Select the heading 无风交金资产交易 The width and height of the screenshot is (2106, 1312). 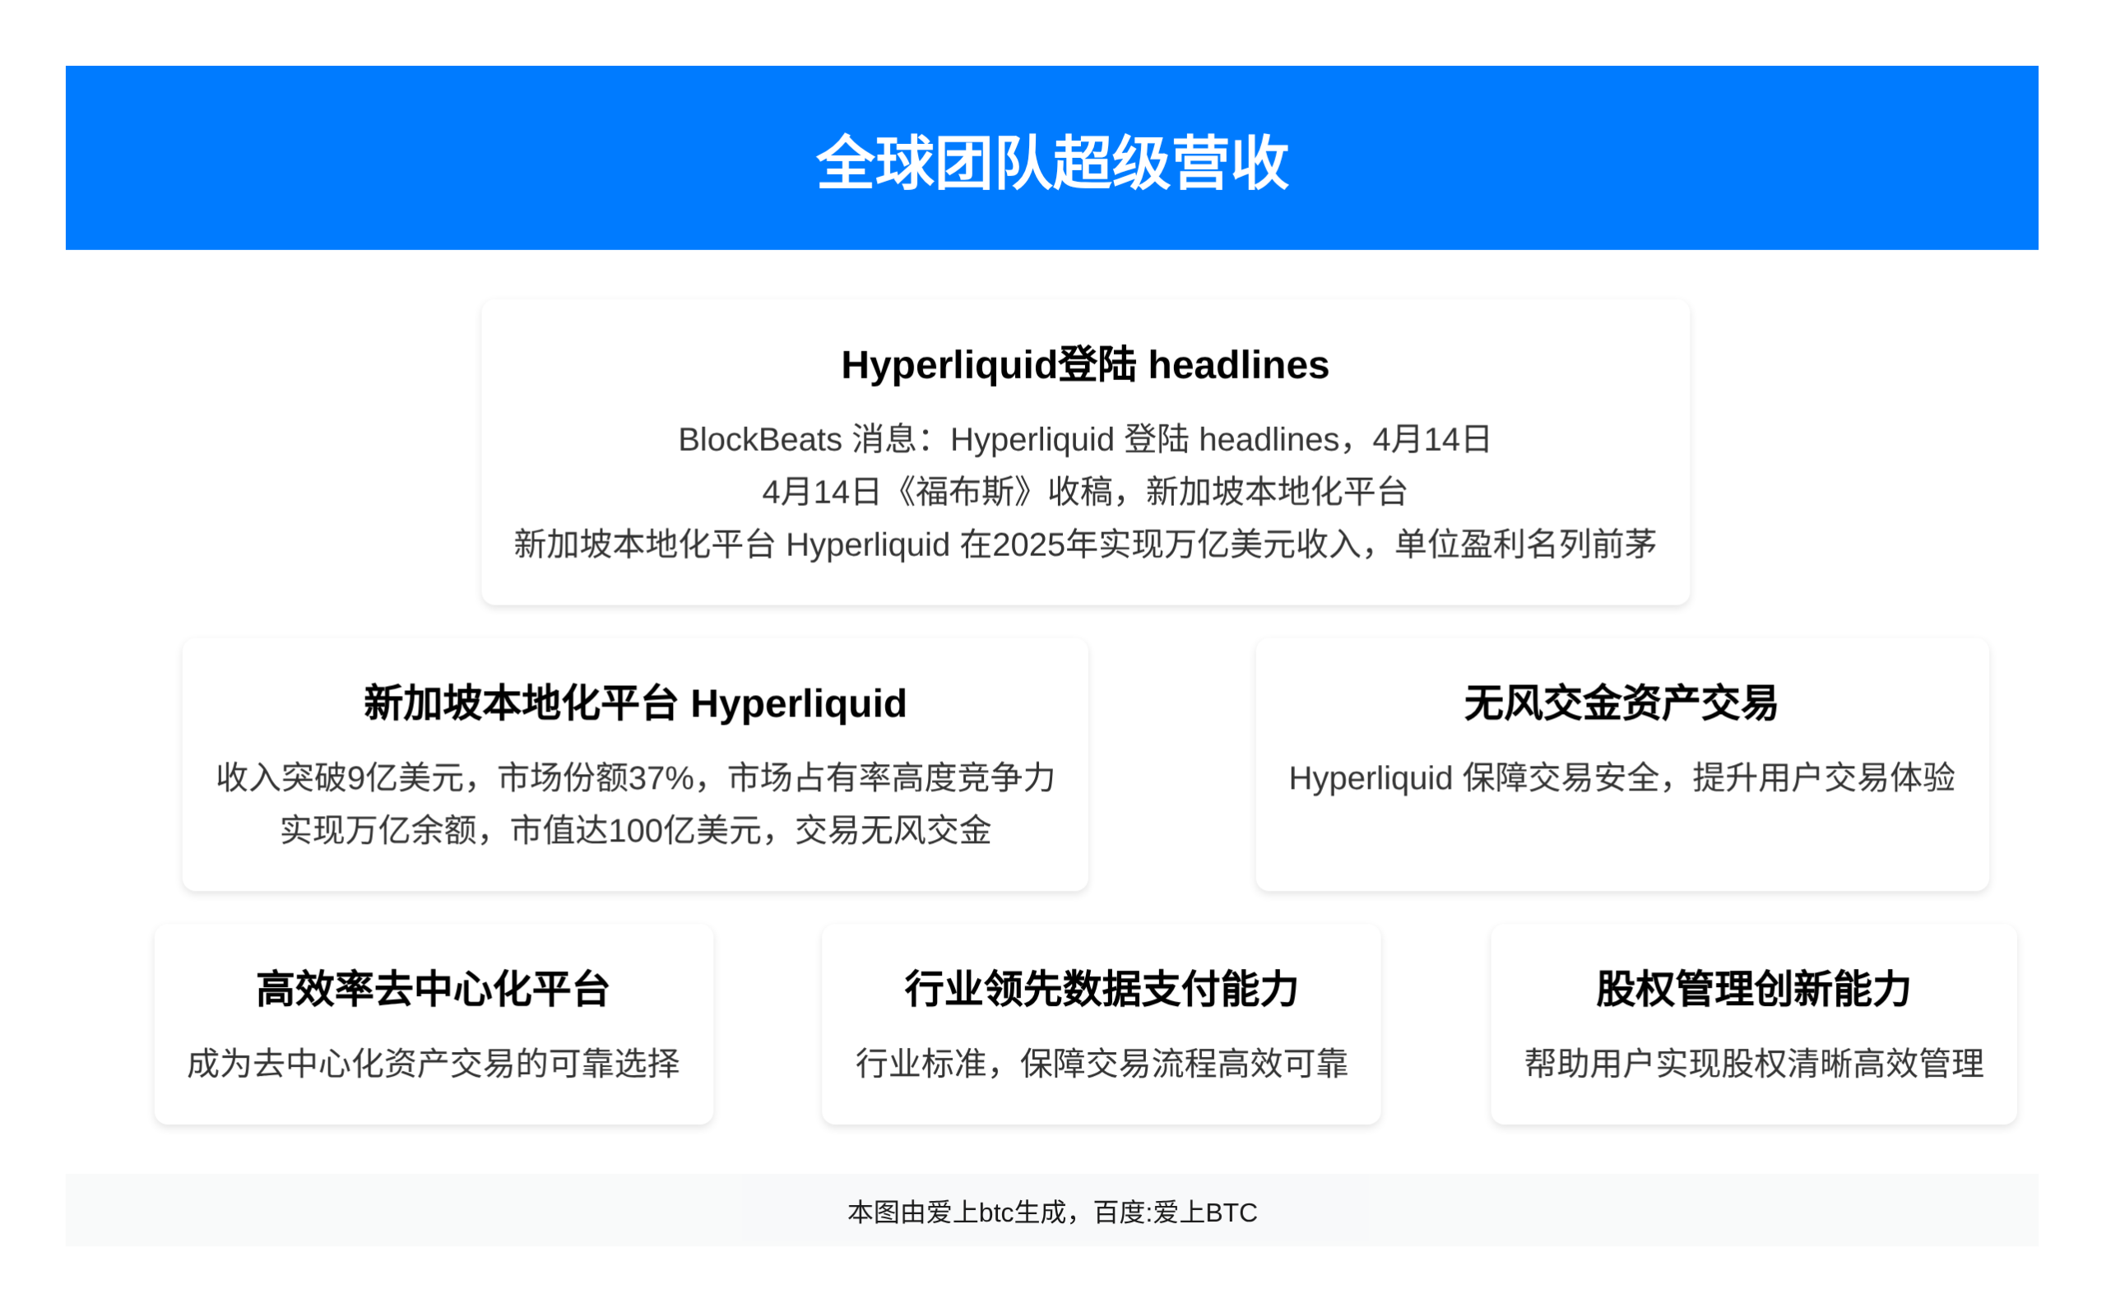(x=1621, y=702)
